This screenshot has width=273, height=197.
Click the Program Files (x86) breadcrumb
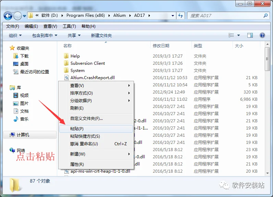pyautogui.click(x=86, y=15)
